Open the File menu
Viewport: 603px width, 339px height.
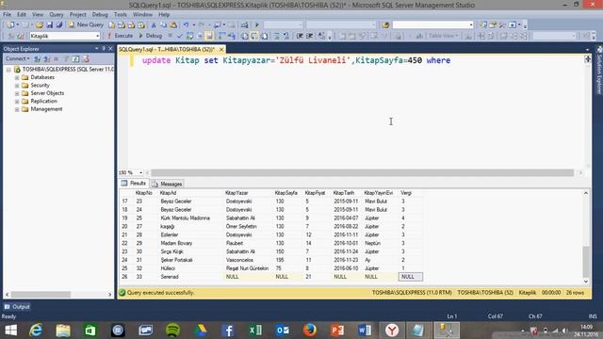tap(7, 15)
